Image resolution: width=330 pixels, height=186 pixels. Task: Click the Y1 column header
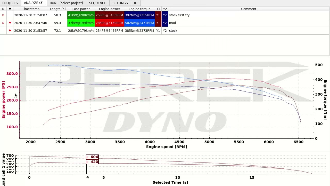coord(158,9)
